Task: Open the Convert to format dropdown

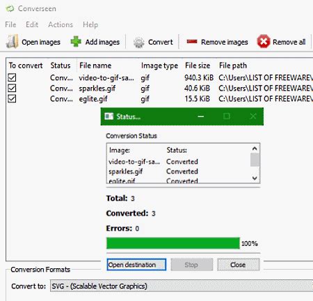Action: (182, 286)
